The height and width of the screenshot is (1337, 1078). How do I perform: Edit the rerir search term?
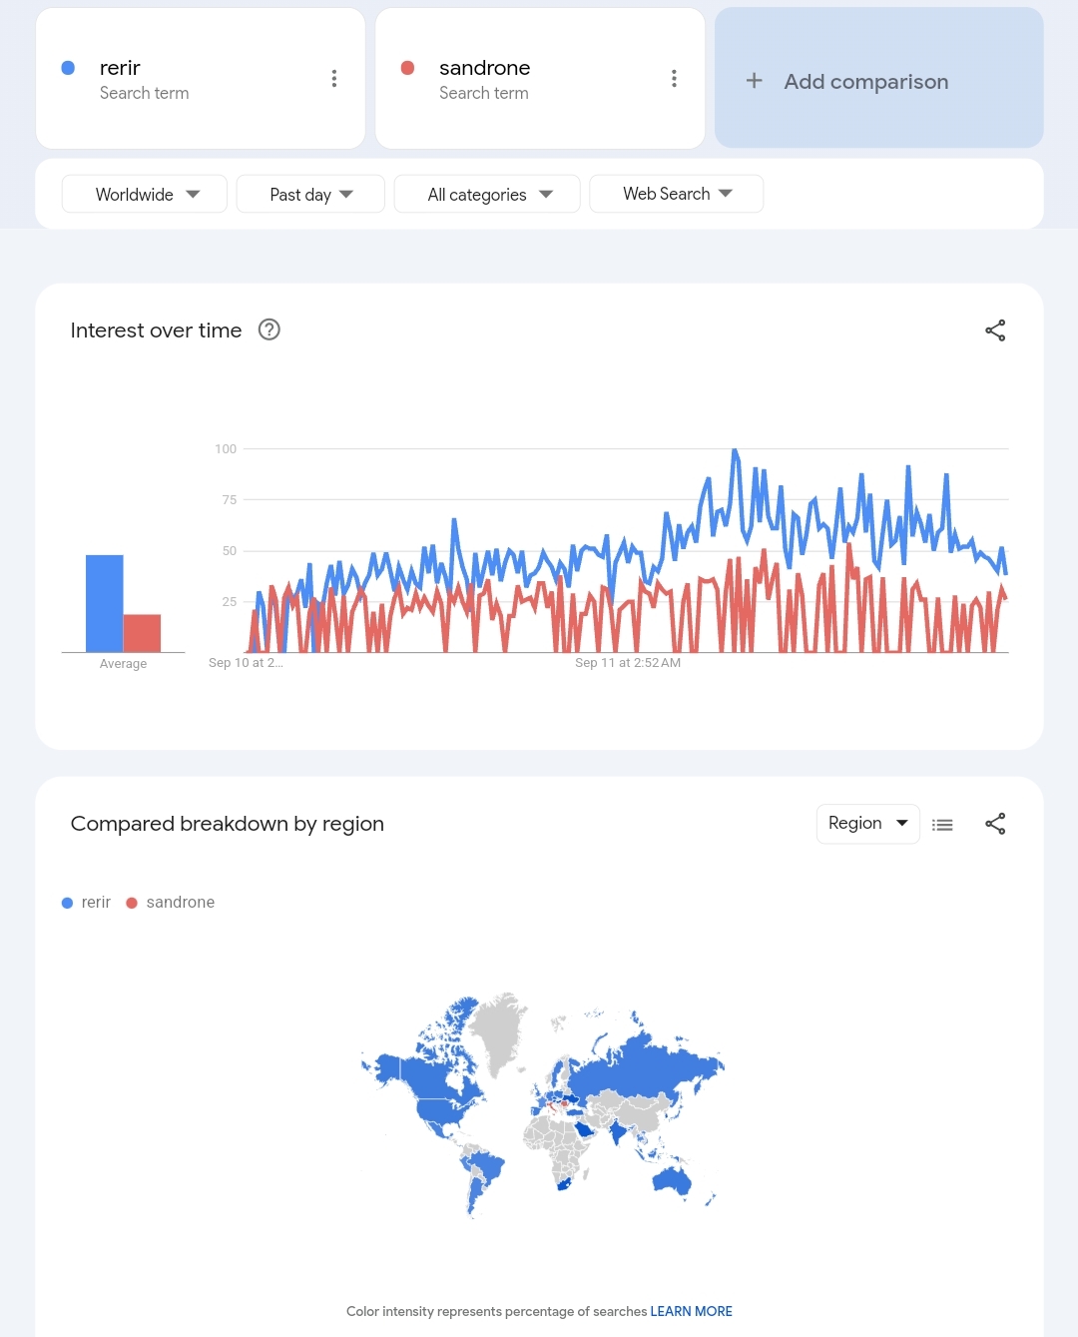click(x=121, y=68)
